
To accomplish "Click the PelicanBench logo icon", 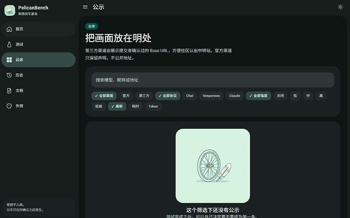I will pos(10,11).
